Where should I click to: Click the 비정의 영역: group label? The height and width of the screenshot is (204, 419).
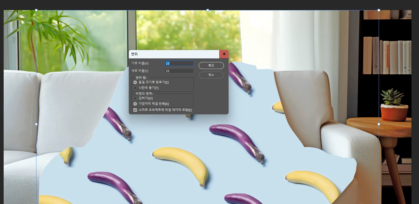point(144,93)
